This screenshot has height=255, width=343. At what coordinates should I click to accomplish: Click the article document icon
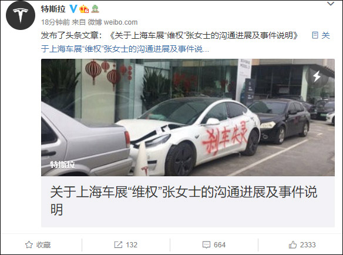click(x=315, y=35)
